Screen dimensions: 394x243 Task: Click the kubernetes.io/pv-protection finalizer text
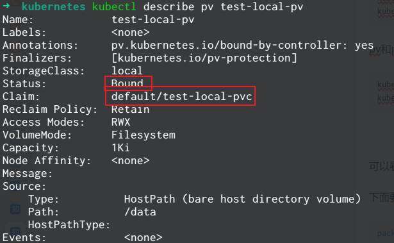(204, 58)
